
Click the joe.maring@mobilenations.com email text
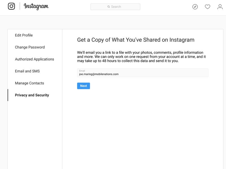pos(99,74)
